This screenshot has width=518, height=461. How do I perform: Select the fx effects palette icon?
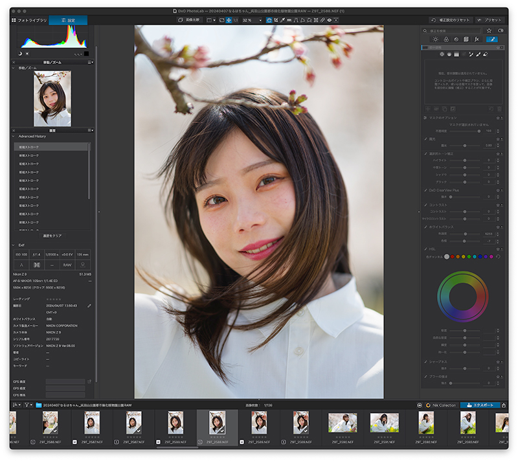pyautogui.click(x=477, y=39)
